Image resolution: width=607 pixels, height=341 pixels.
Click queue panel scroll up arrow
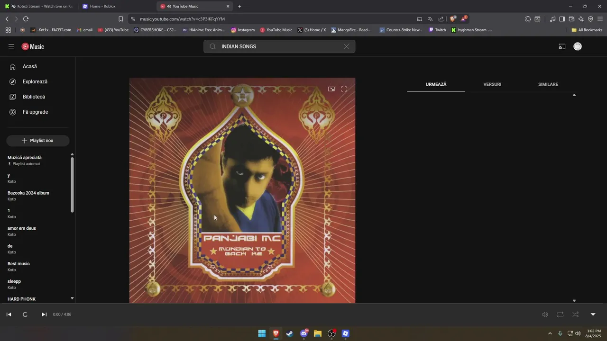[574, 95]
